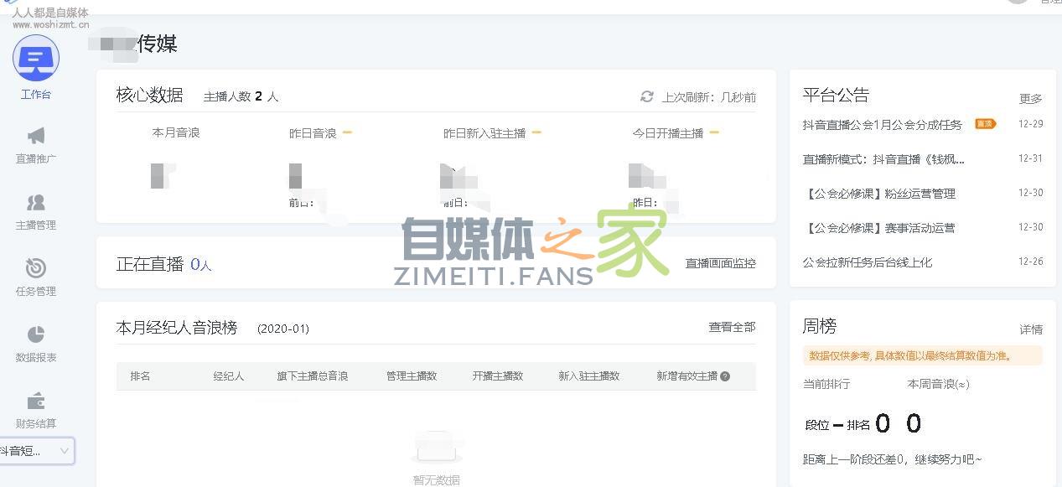The width and height of the screenshot is (1062, 487).
Task: Click the 人人都是自媒体 logo
Action: 50,13
